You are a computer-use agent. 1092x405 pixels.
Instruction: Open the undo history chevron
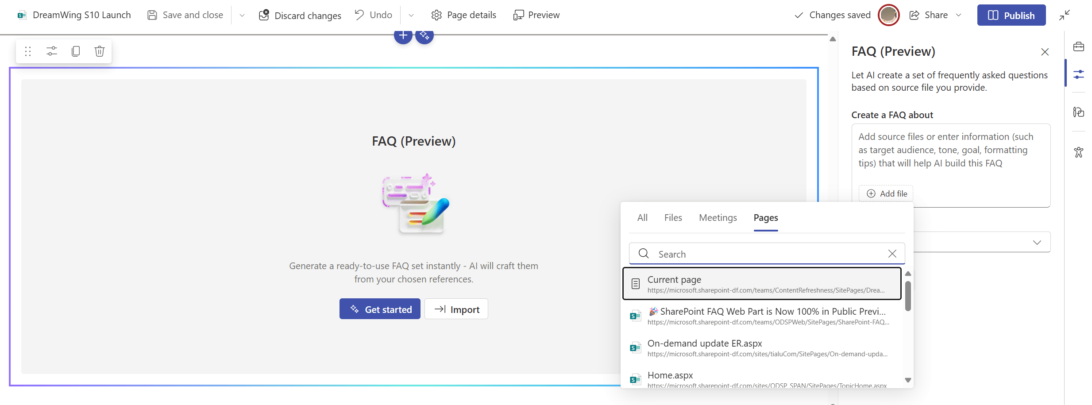pos(411,15)
